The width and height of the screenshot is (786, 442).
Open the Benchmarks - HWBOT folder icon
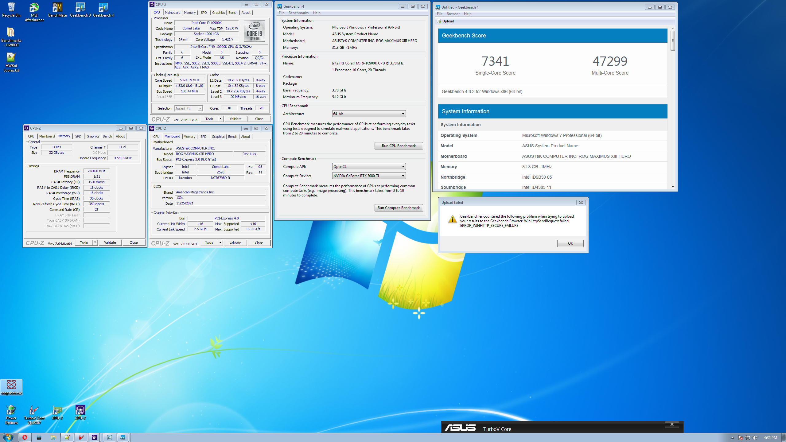(x=11, y=37)
